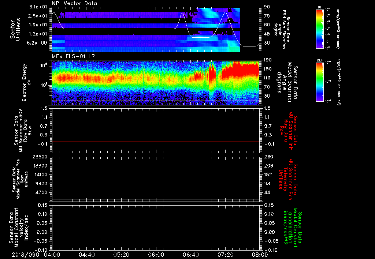This screenshot has width=375, height=259.
Task: Click the "Model Scanner Pos Raw unitless" label
Action: [20, 179]
